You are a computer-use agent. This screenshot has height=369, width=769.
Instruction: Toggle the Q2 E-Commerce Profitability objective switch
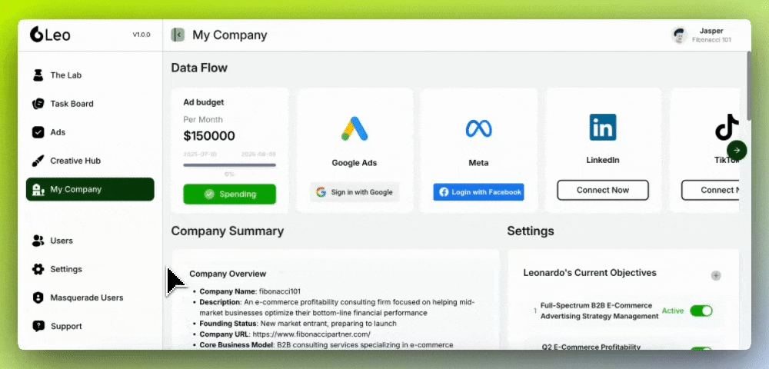[701, 348]
